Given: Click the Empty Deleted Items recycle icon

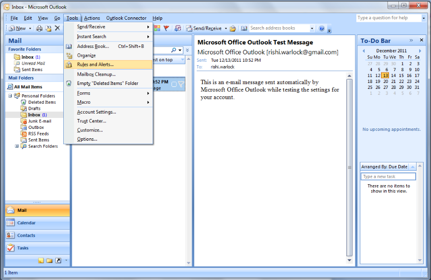Looking at the screenshot, I should click(x=69, y=83).
